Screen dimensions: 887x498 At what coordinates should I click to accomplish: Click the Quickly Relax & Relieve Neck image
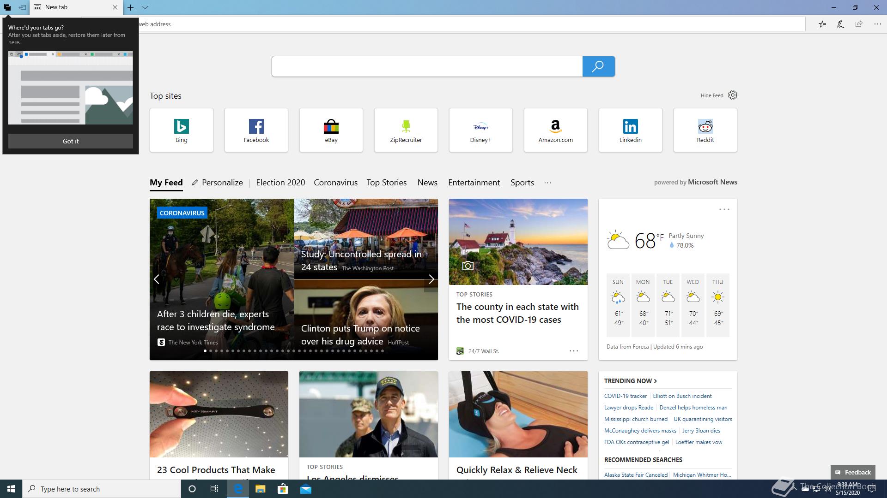coord(518,415)
